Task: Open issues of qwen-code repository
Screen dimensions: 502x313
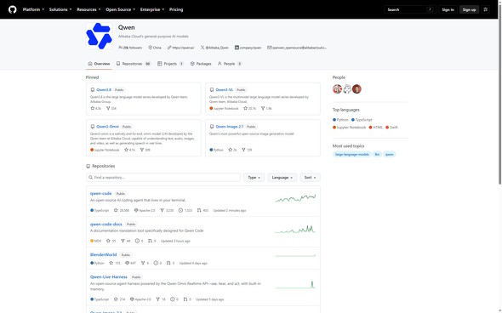Action: 185,211
